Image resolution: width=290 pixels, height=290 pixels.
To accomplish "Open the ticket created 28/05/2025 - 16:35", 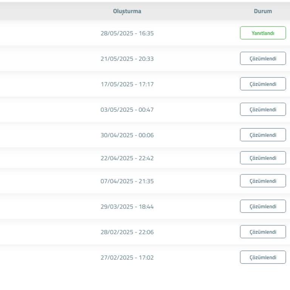I will (x=127, y=33).
